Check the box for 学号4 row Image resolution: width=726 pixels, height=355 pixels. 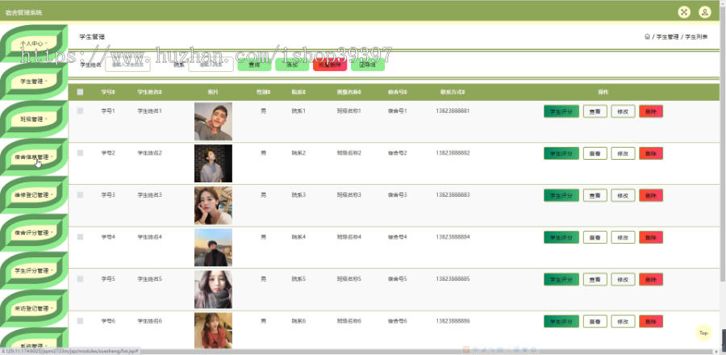80,237
